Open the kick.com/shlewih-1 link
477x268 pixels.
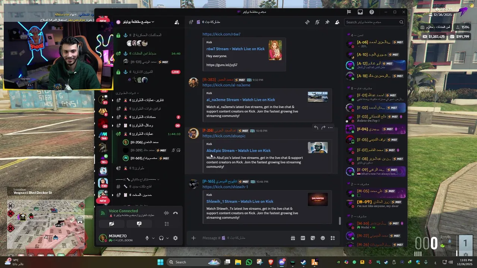pyautogui.click(x=225, y=187)
